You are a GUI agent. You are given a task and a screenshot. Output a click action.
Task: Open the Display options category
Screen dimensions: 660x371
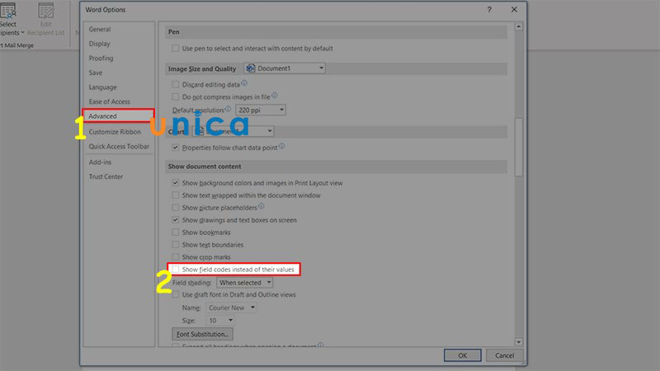coord(99,44)
